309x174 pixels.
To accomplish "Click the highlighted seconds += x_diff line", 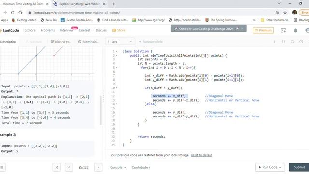I will click(169, 96).
